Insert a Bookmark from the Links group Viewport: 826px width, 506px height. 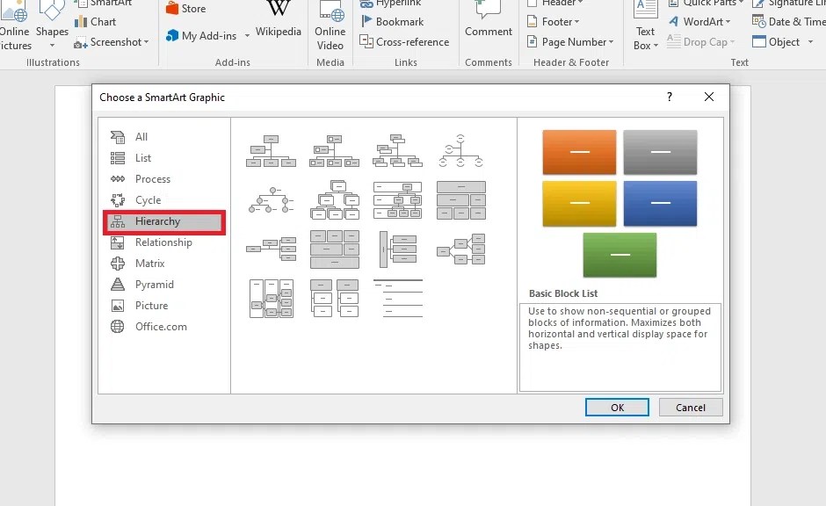point(392,22)
